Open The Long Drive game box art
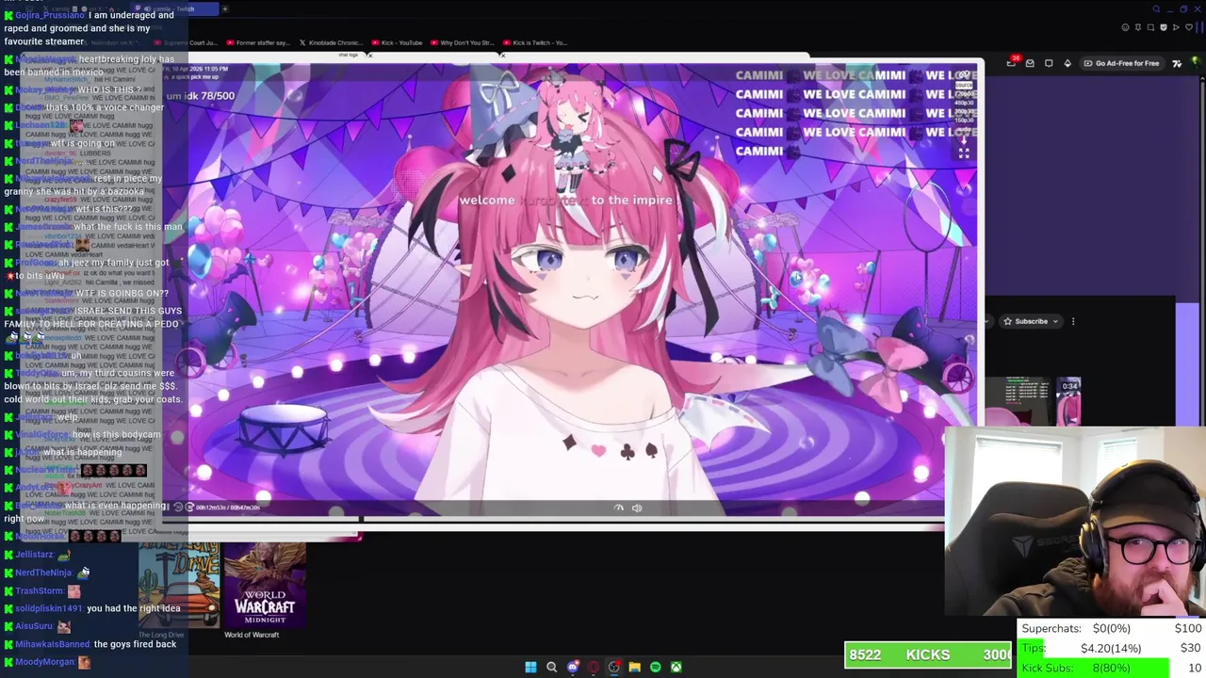1206x678 pixels. 179,585
